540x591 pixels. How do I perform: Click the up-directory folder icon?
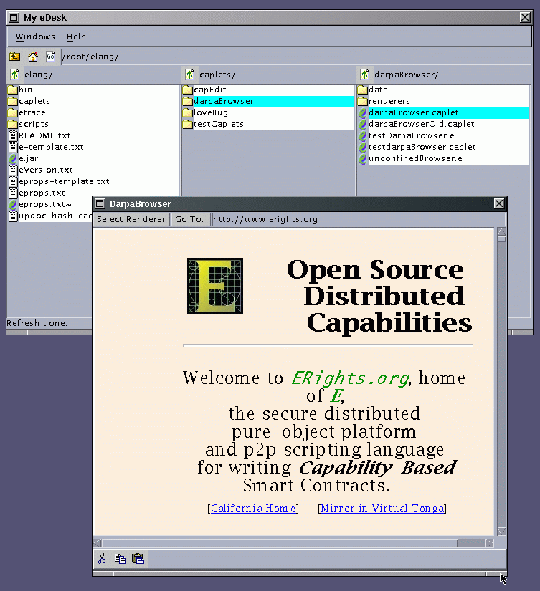coord(14,57)
